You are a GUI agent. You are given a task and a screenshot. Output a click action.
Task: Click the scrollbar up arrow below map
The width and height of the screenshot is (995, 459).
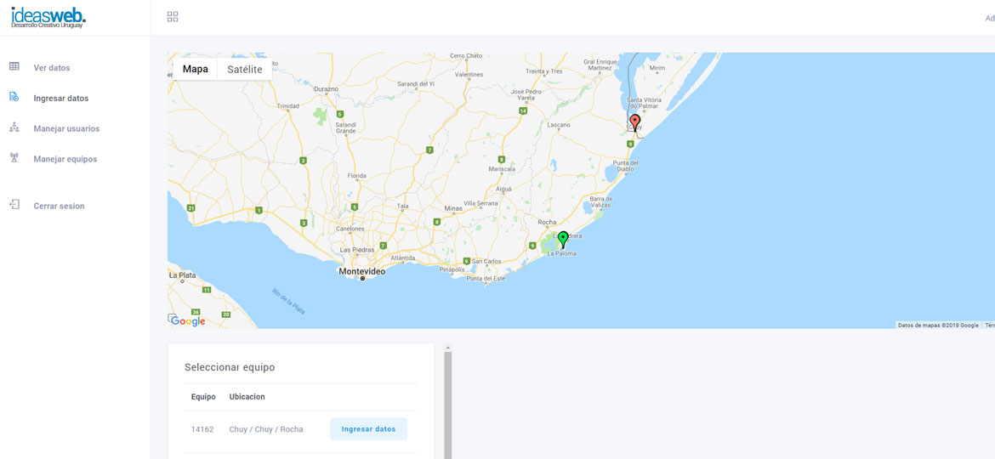(448, 348)
